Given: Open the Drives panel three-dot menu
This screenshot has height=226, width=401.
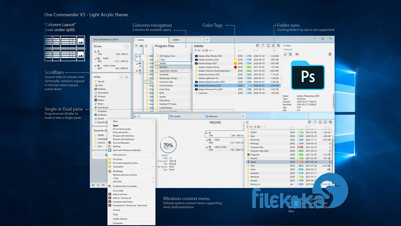Looking at the screenshot, I should pyautogui.click(x=126, y=46).
